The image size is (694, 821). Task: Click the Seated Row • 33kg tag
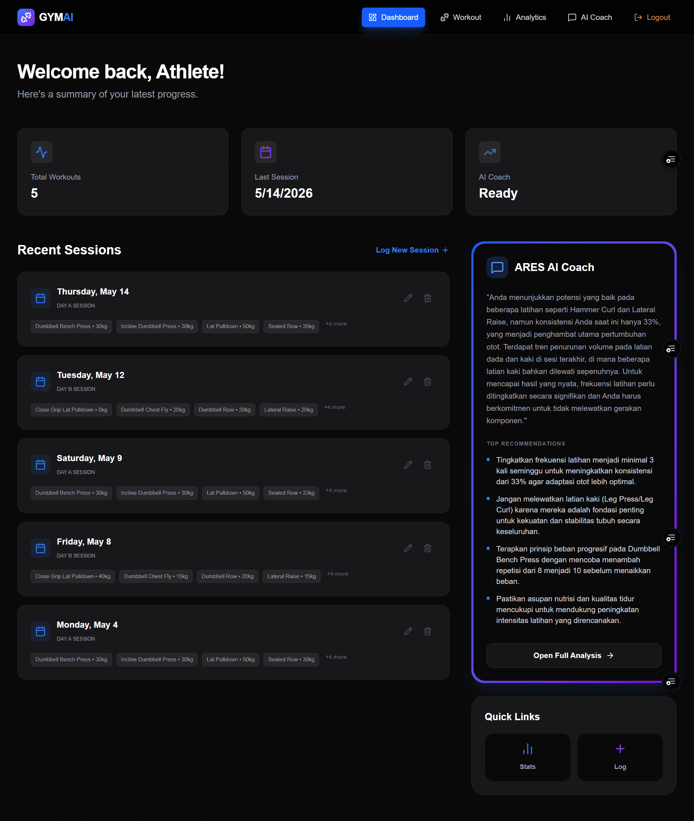291,493
